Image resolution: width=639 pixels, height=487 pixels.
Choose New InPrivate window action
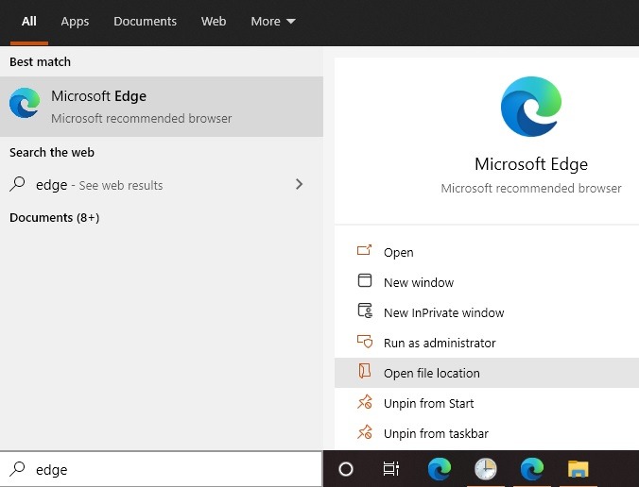(487, 312)
